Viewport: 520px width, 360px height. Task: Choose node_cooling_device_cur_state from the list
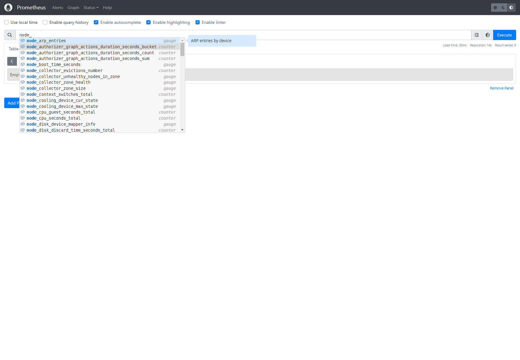pos(100,100)
